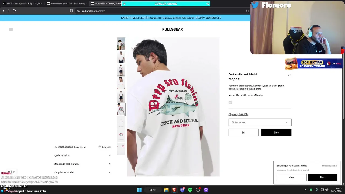
Task: Click the OBS icon with red badge
Action: click(198, 190)
